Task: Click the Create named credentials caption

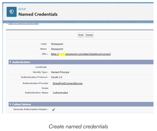Action: 78,126
